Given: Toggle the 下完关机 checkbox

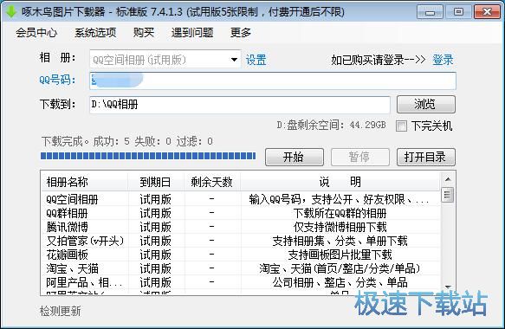Looking at the screenshot, I should [x=401, y=126].
